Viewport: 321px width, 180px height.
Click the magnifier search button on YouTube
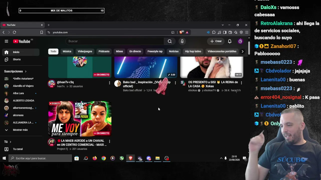170,41
